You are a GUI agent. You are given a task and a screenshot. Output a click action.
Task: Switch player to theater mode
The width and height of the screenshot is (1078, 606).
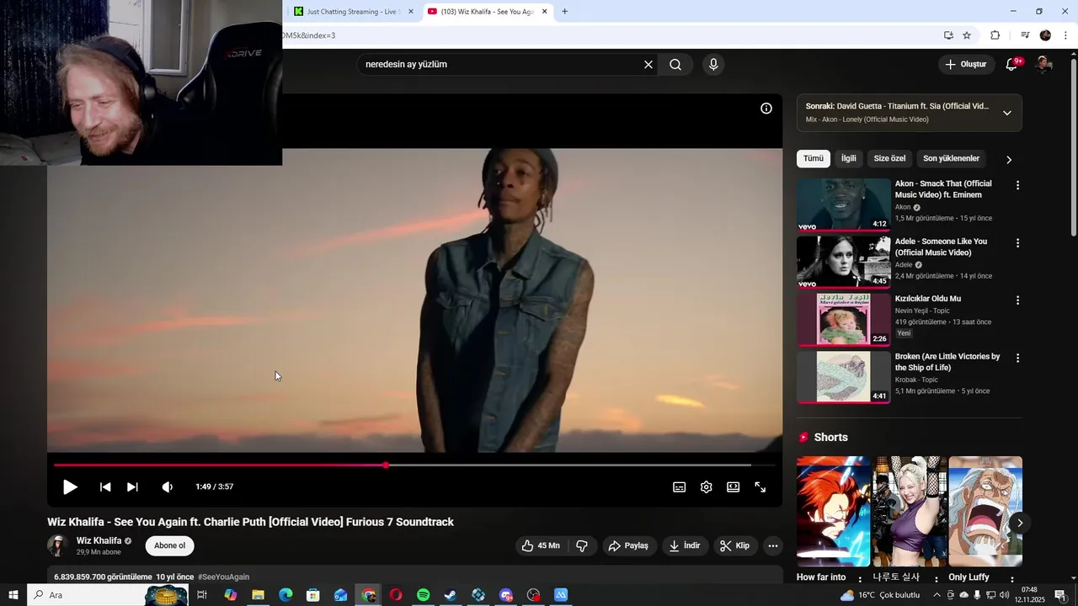733,487
